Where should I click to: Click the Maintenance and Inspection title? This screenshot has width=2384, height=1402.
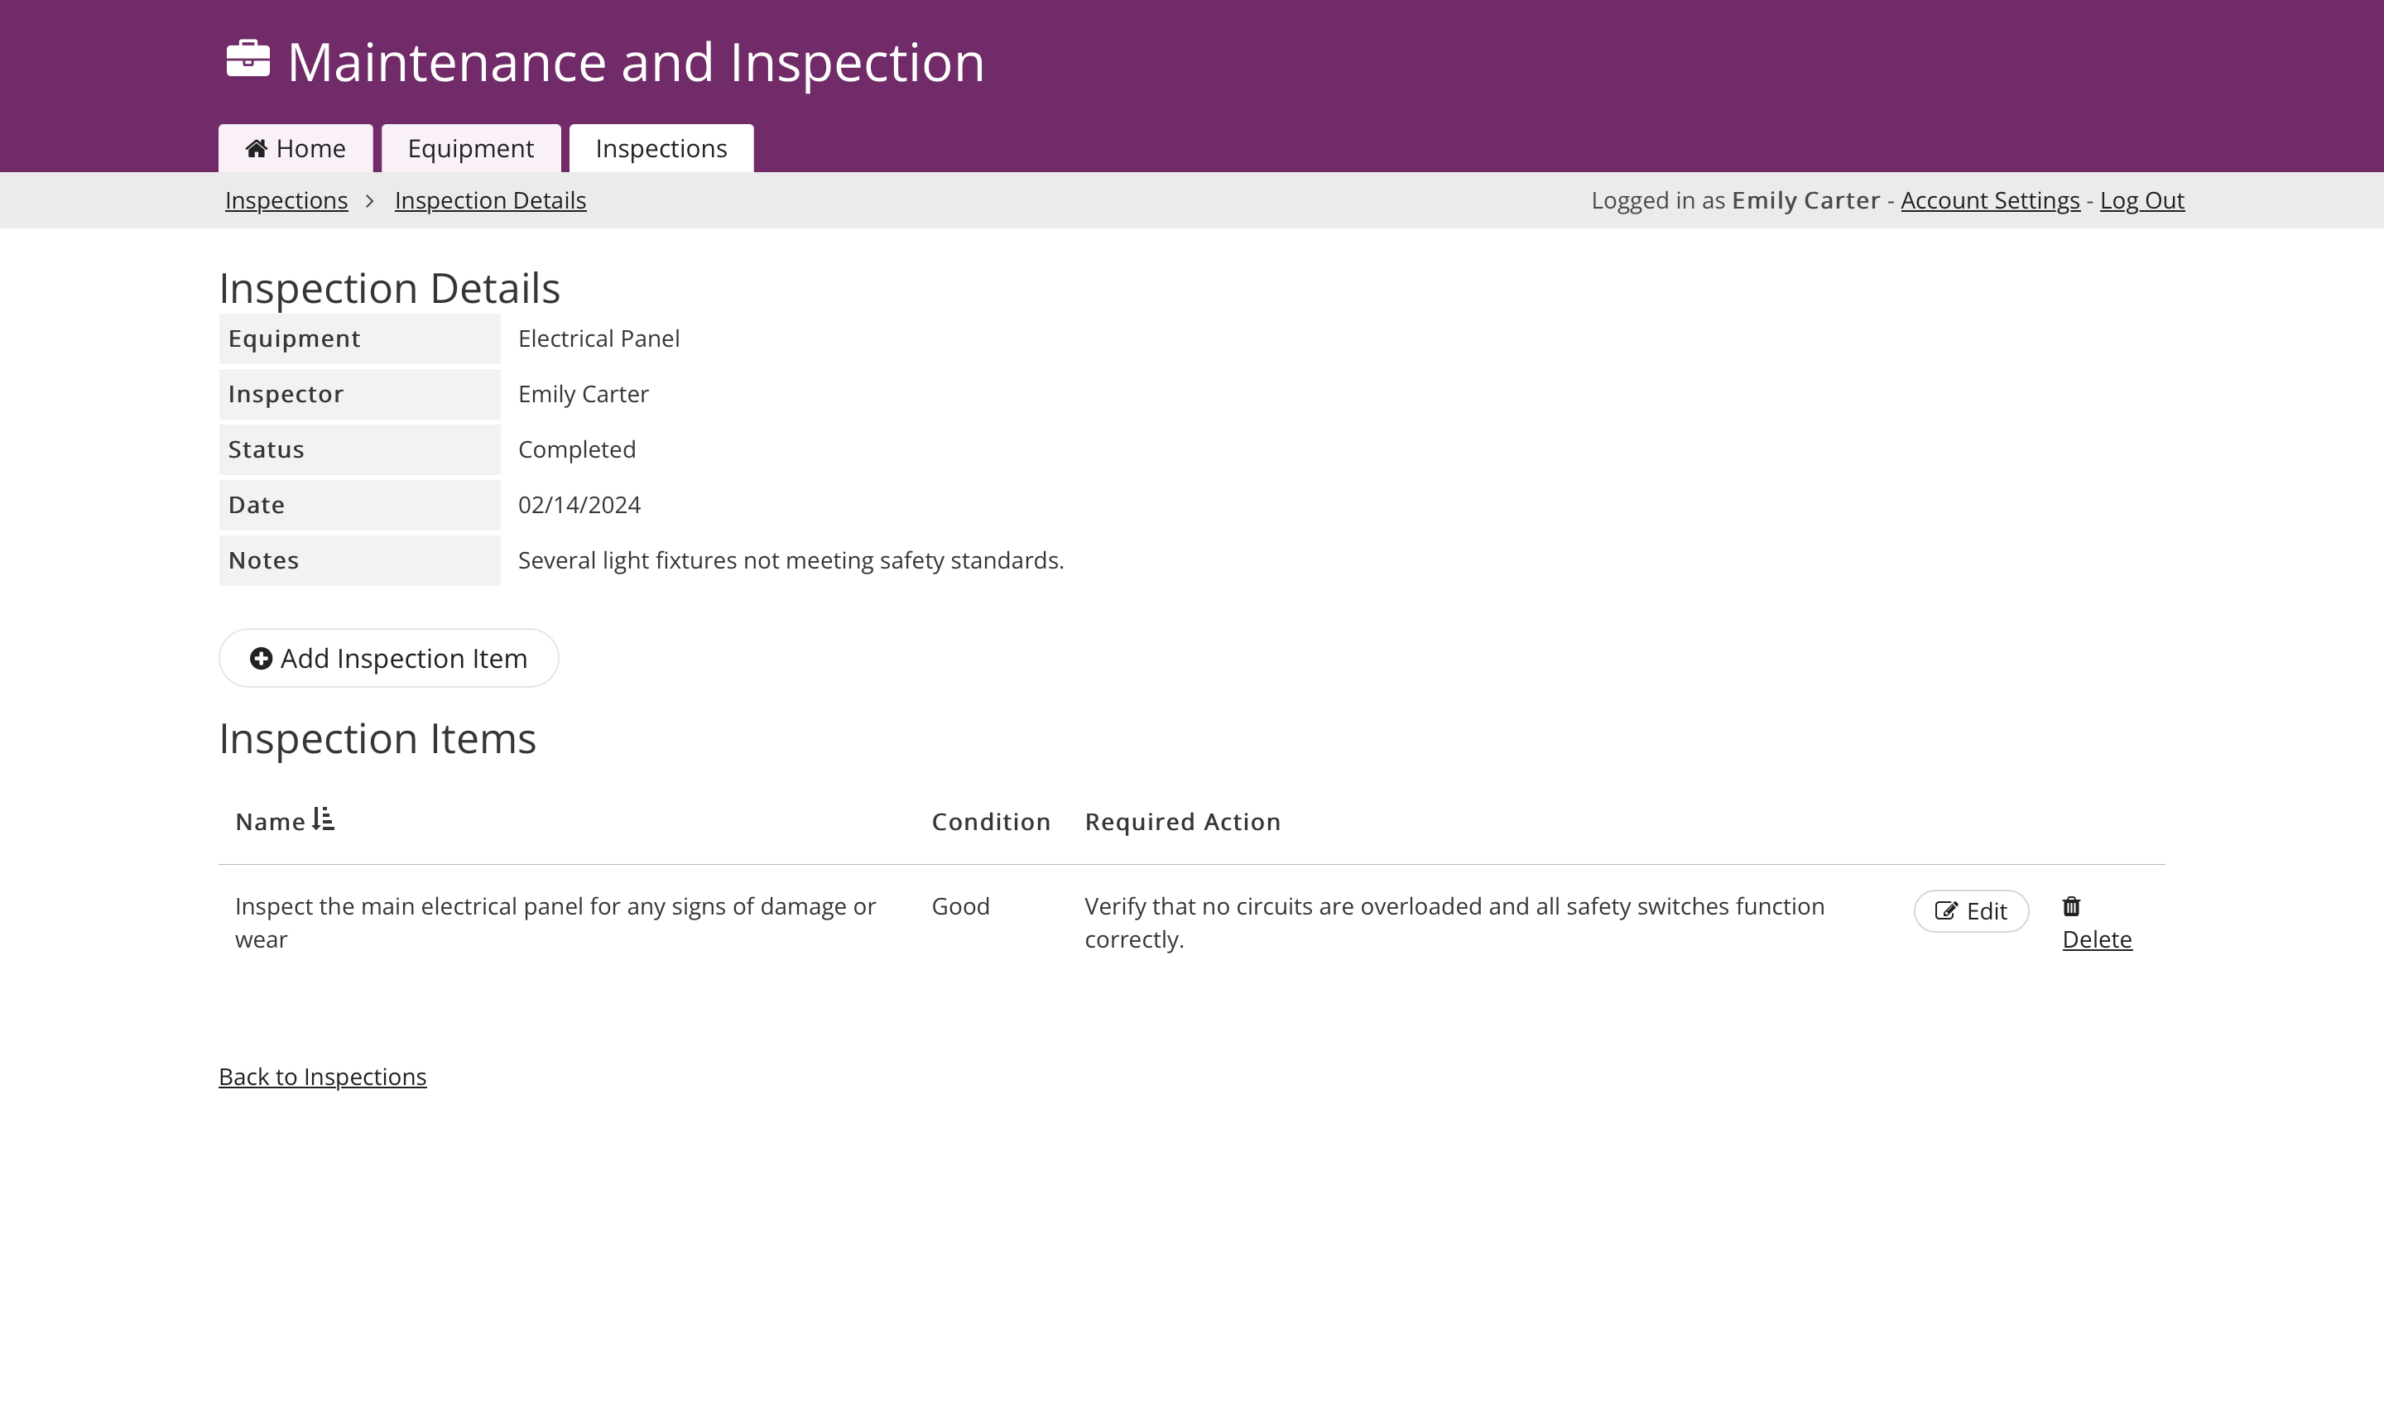tap(635, 62)
